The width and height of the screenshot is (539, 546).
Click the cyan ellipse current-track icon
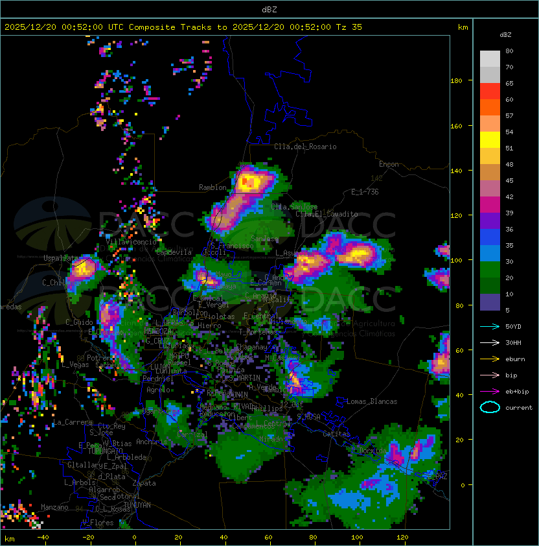(490, 407)
